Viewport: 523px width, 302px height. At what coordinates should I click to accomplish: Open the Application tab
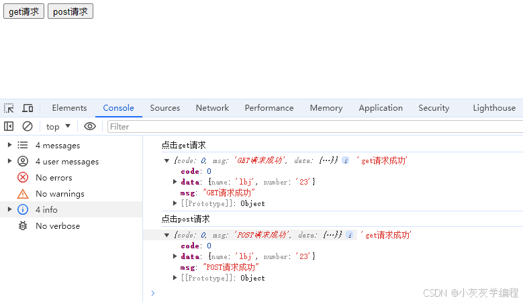click(381, 108)
